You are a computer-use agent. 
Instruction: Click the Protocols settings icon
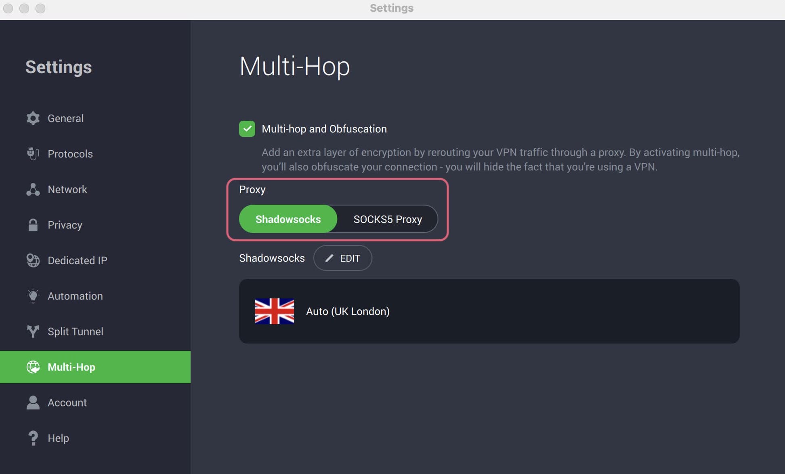32,153
